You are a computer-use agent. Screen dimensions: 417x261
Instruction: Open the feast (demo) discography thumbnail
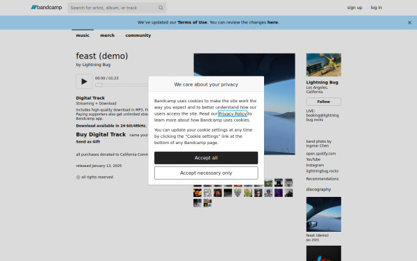(x=323, y=214)
